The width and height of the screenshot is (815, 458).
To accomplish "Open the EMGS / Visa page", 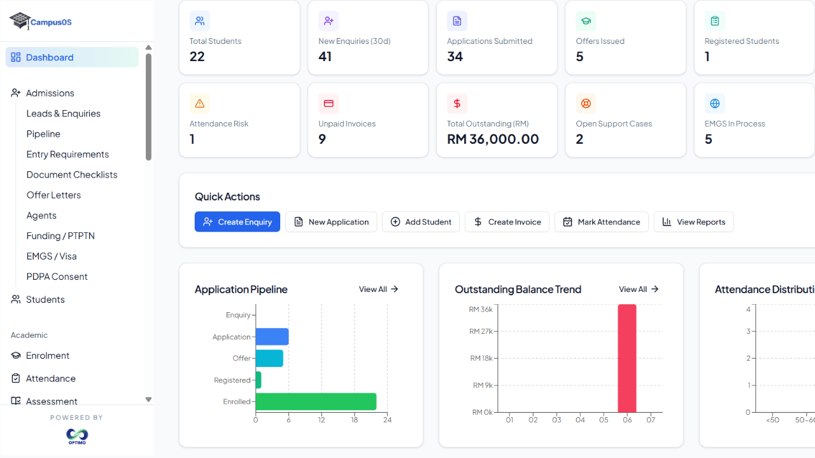I will [x=52, y=256].
